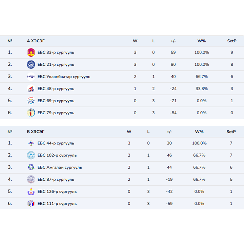
Task: Open the ЕБС 33-р сургууль team link
Action: 56,53
